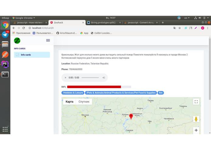This screenshot has height=150, width=211.
Task: Open the en keyboard language dropdown
Action: pyautogui.click(x=187, y=18)
